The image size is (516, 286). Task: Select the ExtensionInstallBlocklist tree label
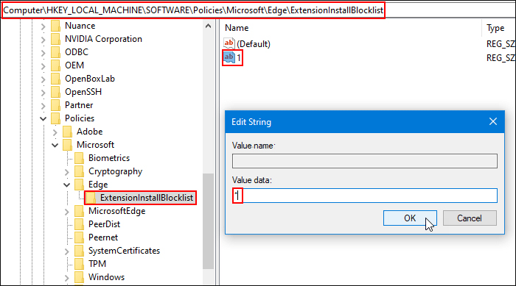click(x=147, y=198)
